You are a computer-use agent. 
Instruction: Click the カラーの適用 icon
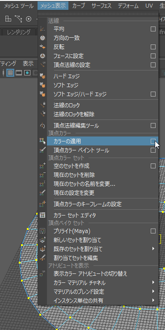tap(42, 141)
